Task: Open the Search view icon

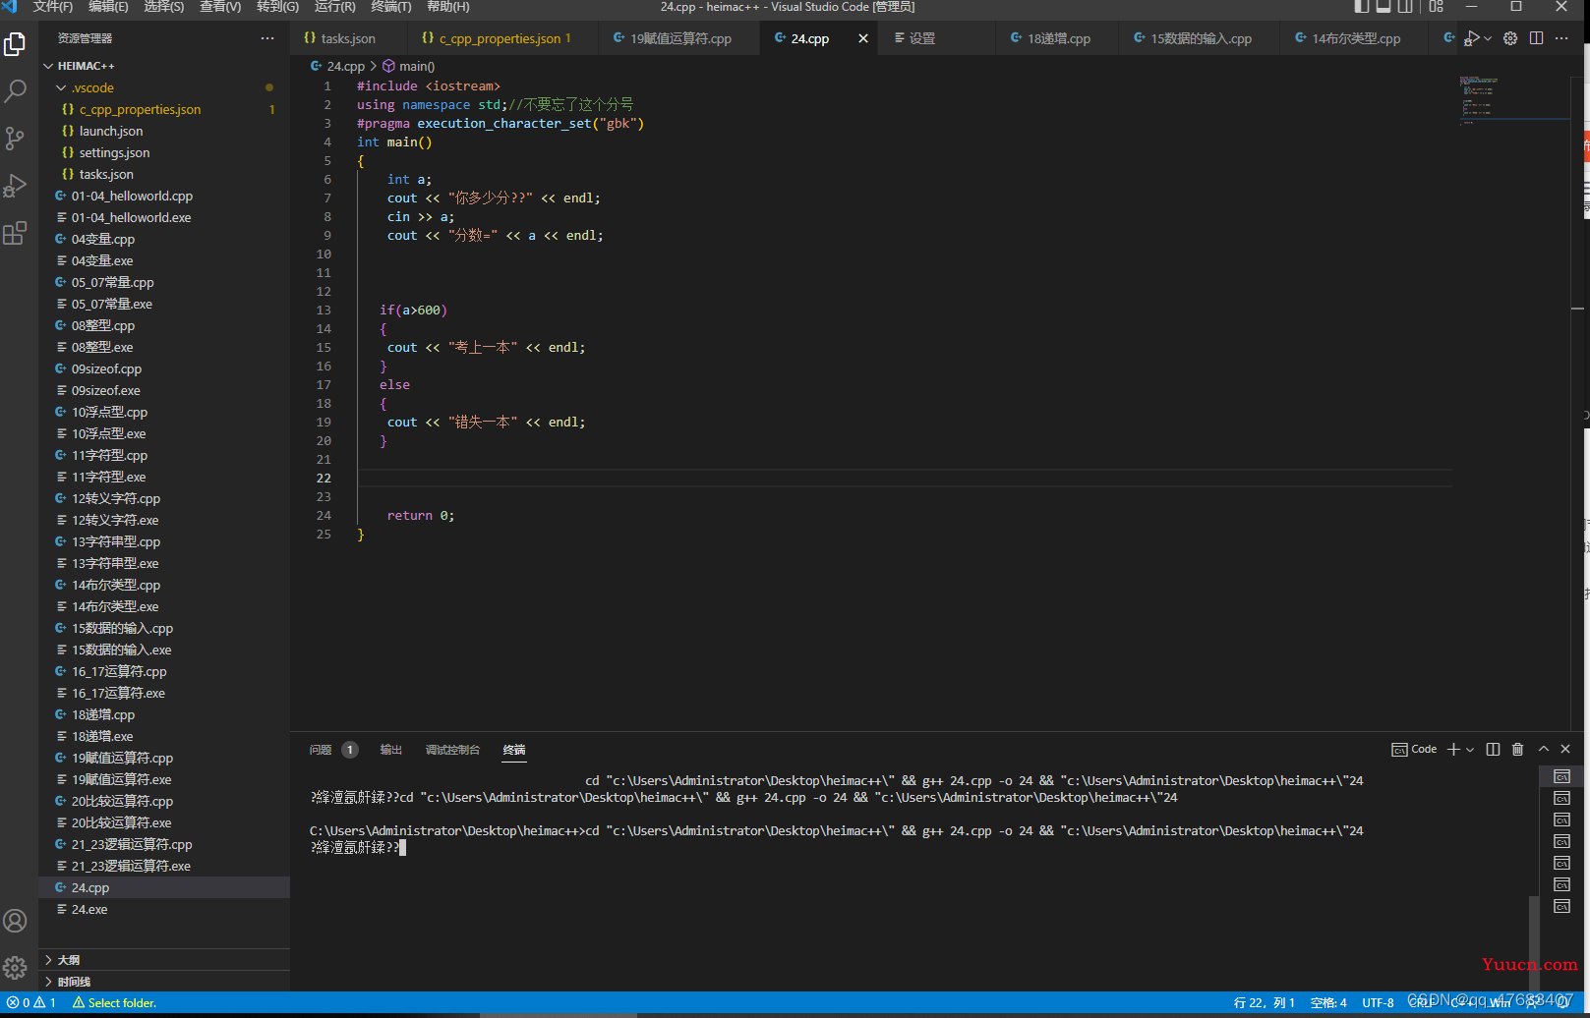Action: 15,91
